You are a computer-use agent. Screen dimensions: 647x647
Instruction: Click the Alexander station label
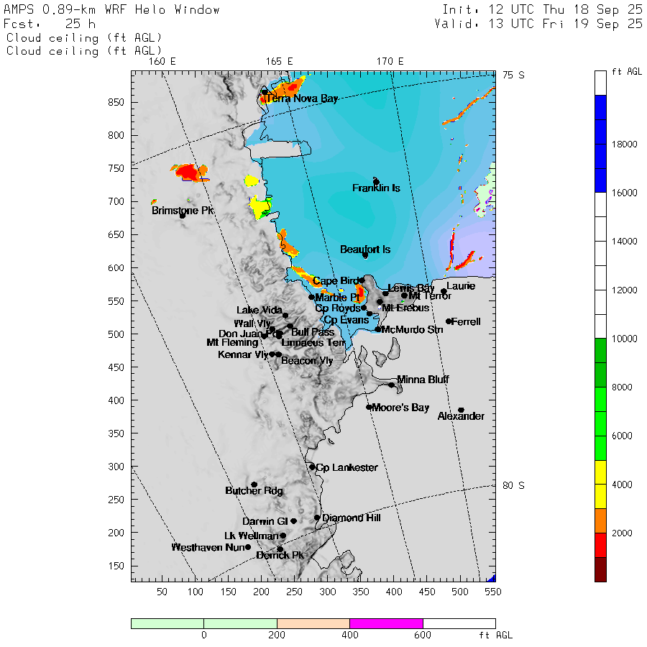(461, 416)
